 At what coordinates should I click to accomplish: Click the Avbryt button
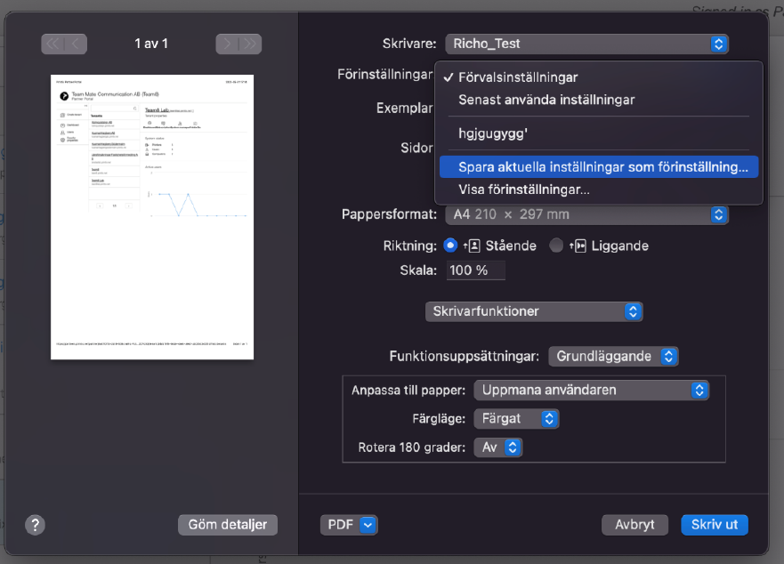pos(635,525)
